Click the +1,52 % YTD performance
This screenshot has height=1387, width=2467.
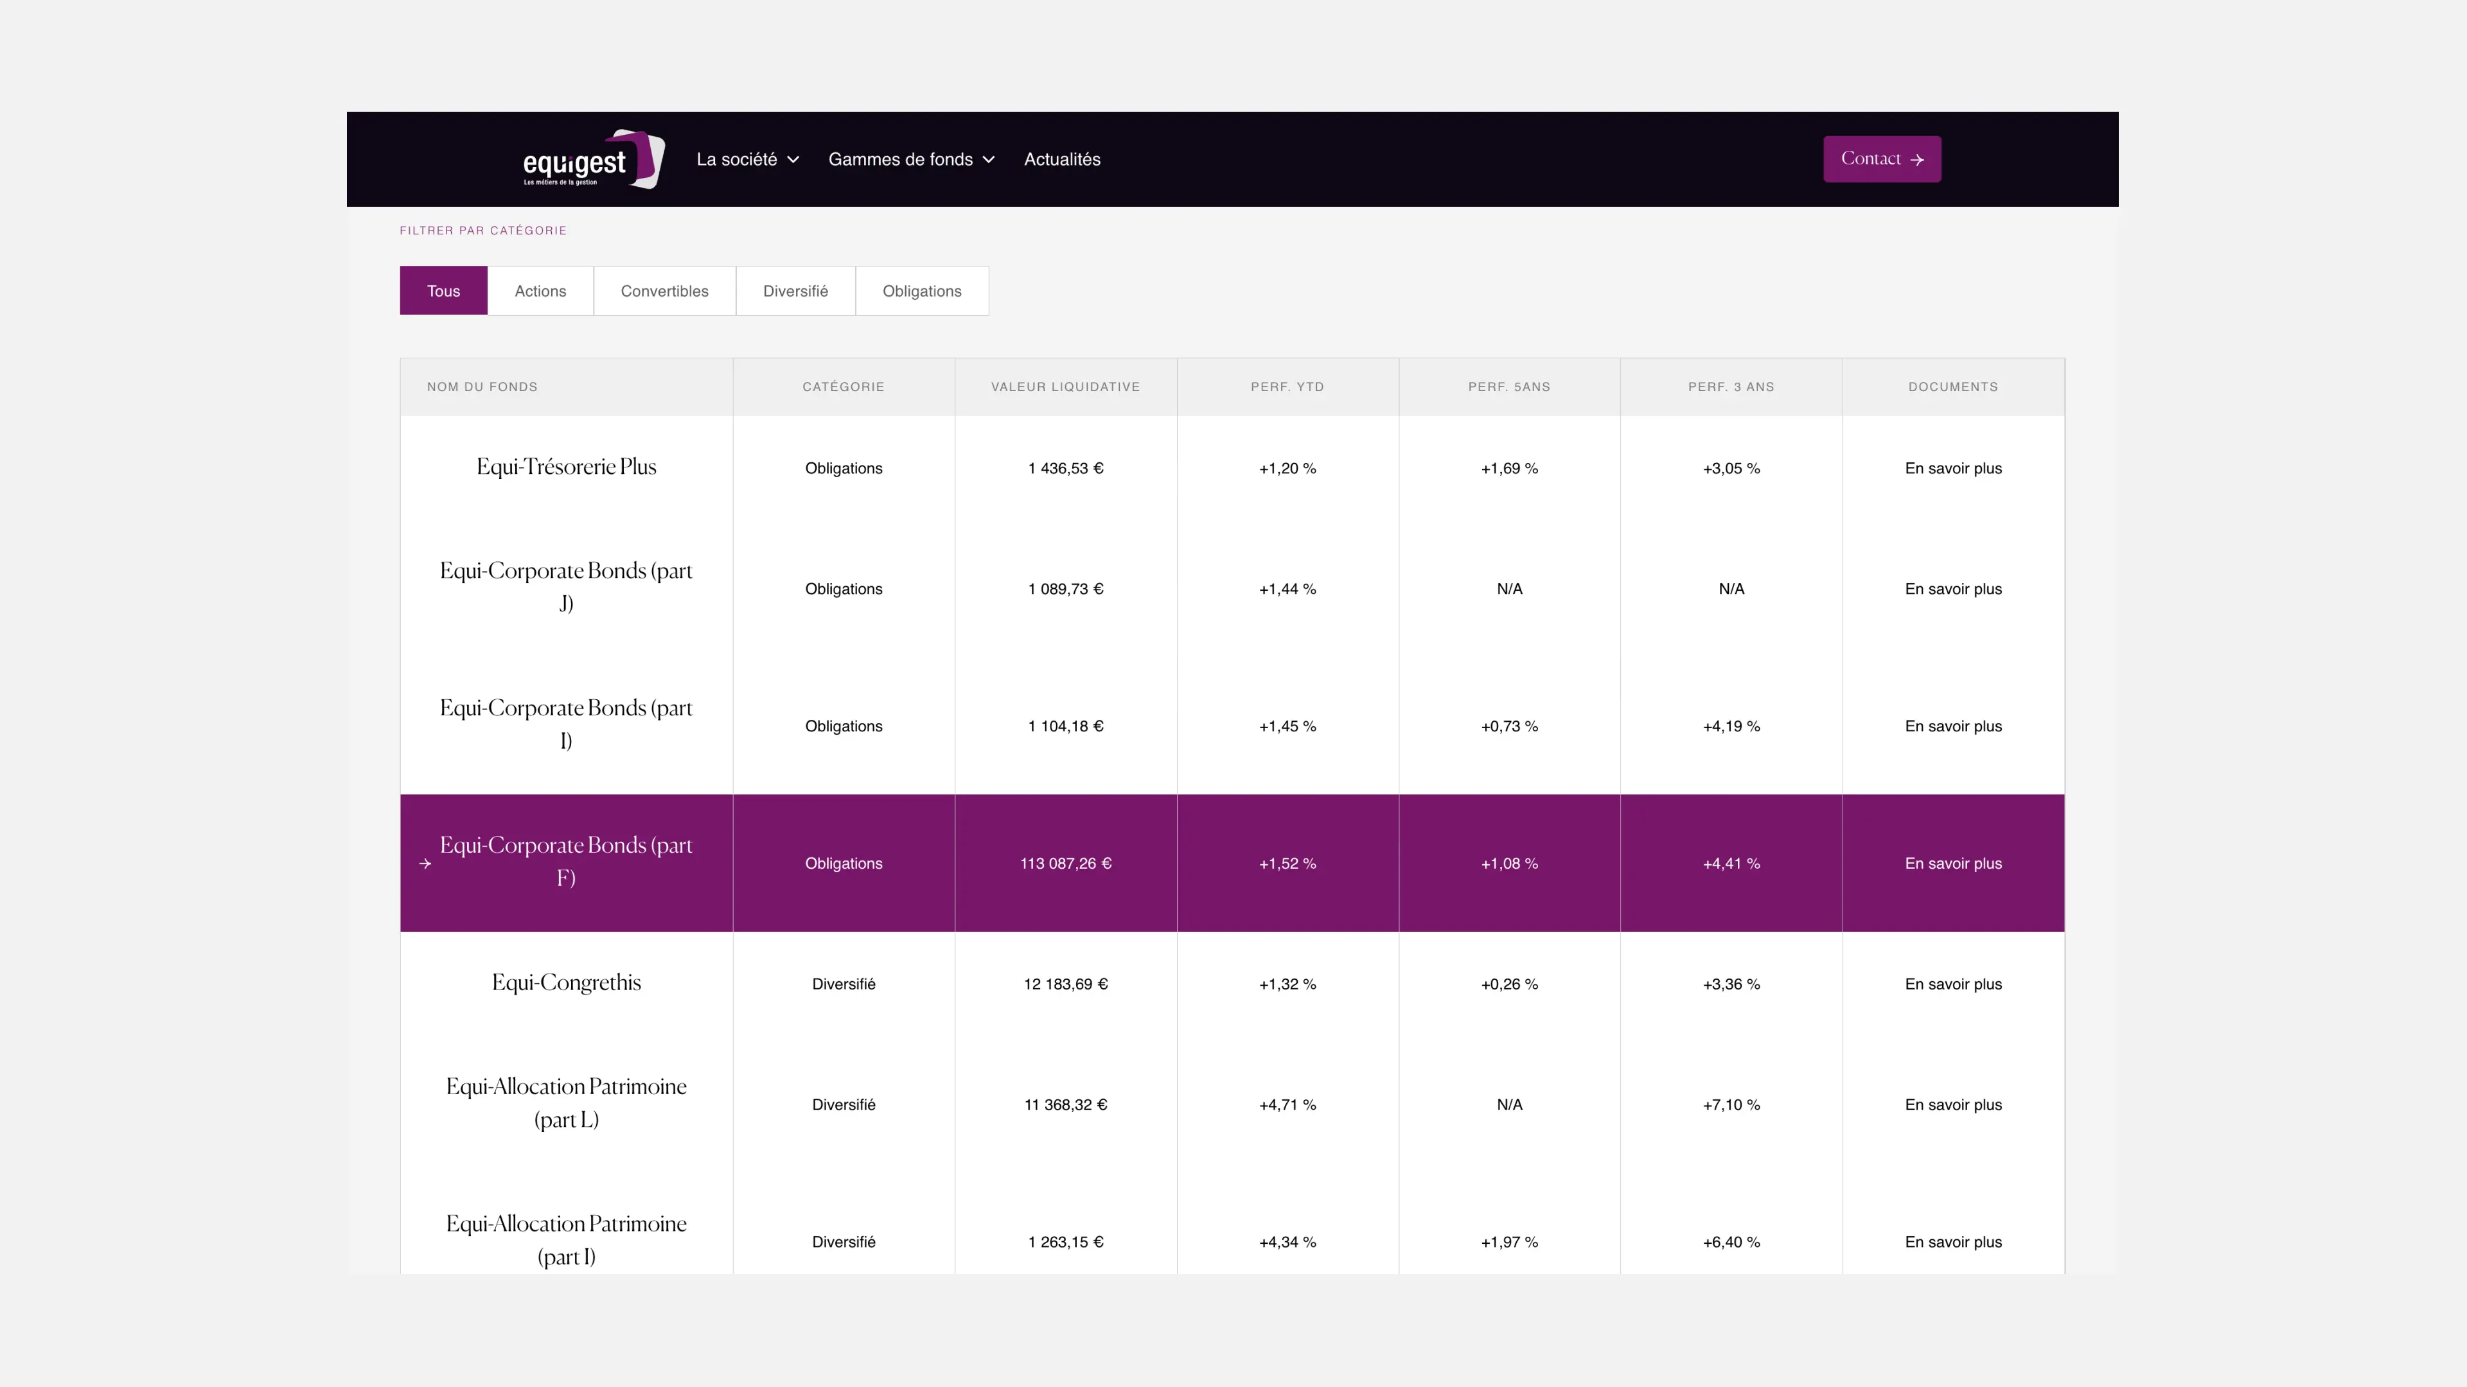[x=1287, y=864]
